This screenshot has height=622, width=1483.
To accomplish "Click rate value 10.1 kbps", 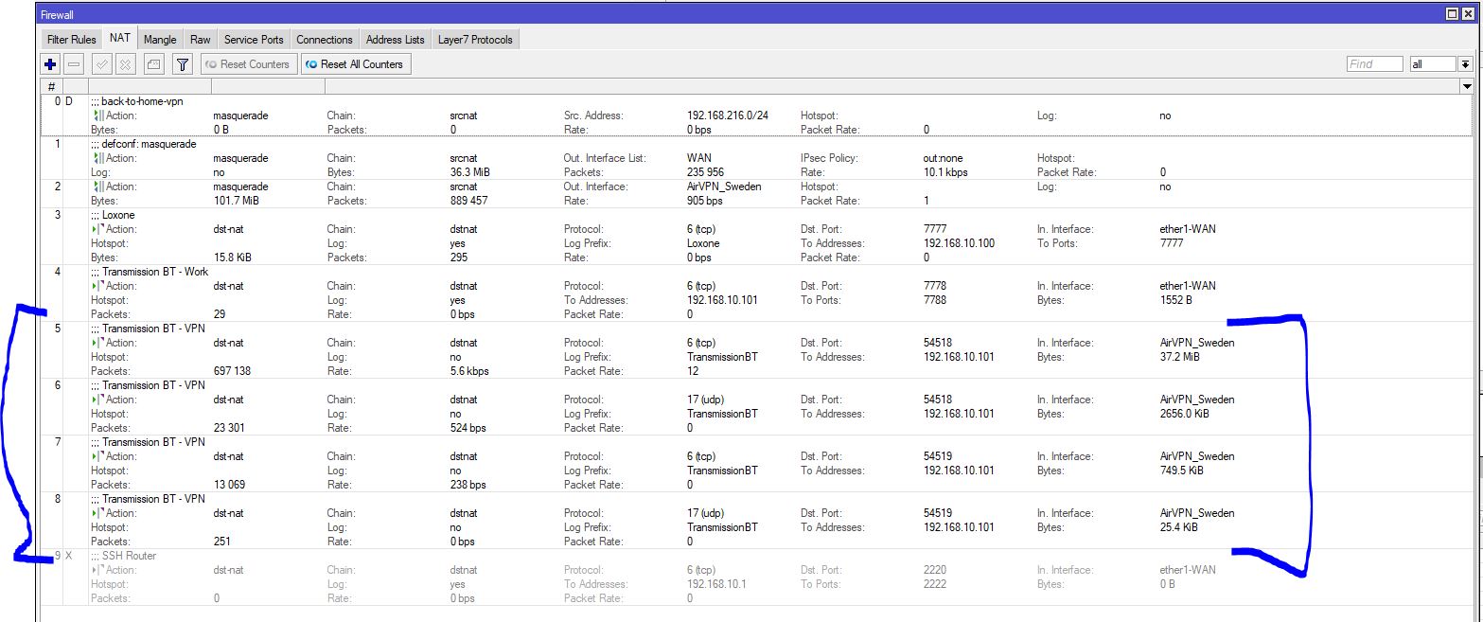I will (945, 172).
